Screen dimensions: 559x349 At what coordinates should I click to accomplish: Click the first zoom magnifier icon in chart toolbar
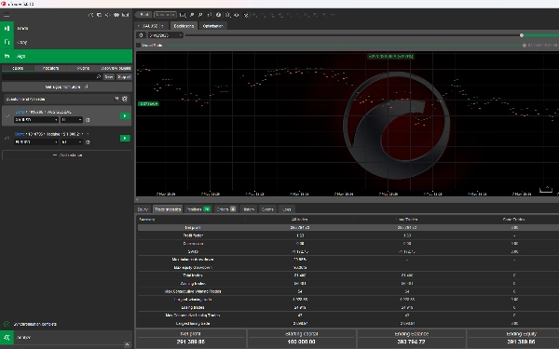point(192,15)
